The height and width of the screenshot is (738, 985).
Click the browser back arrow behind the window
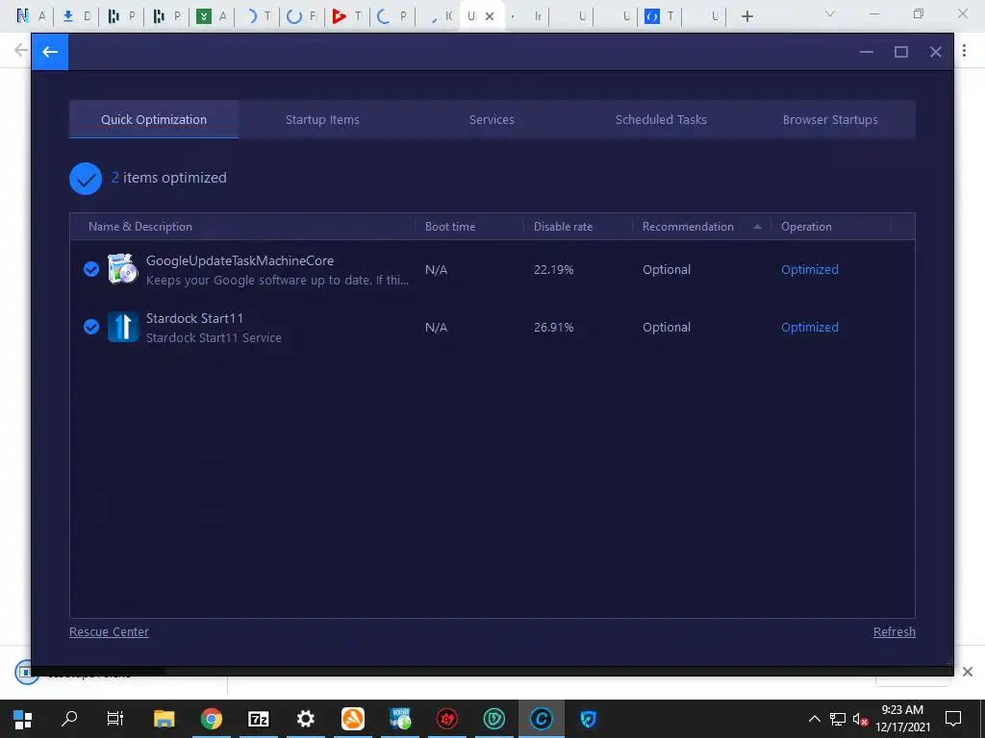point(21,50)
